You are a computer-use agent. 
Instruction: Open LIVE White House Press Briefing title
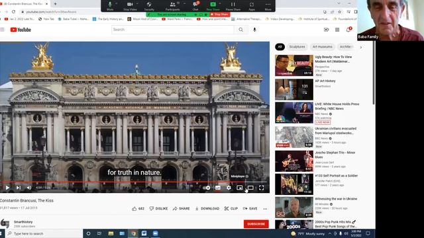click(x=337, y=106)
